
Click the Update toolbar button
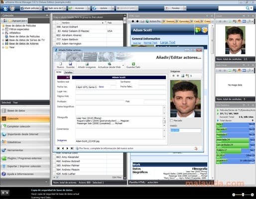[x=102, y=8]
